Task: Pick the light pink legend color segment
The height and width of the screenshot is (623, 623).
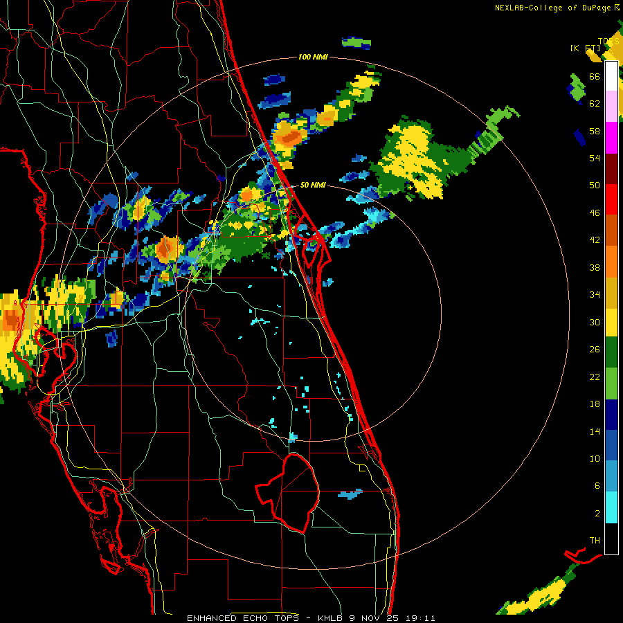Action: tap(611, 107)
